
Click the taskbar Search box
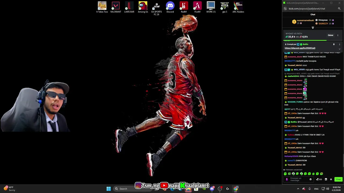point(133,189)
